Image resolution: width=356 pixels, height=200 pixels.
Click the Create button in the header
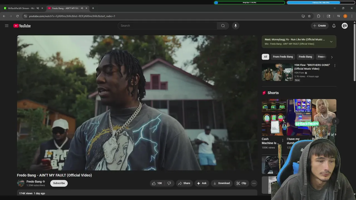[319, 26]
